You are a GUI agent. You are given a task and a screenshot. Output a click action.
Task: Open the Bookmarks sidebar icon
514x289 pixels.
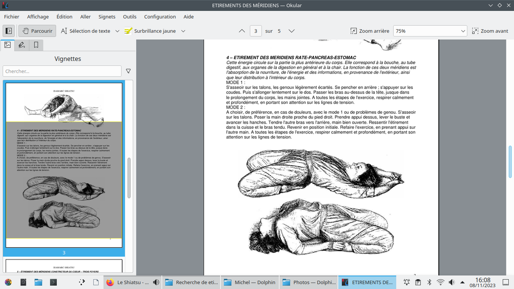(36, 45)
